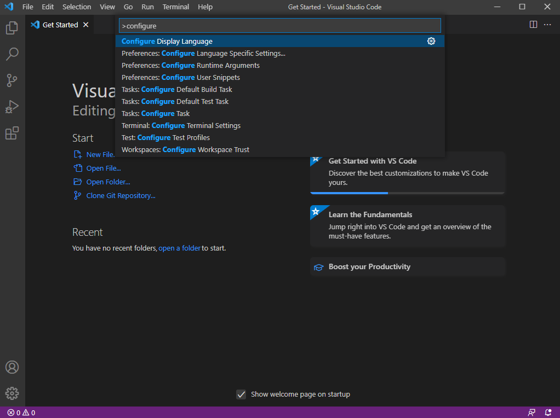Viewport: 560px width, 418px height.
Task: Select Preferences: Configure Runtime Arguments
Action: coord(280,65)
